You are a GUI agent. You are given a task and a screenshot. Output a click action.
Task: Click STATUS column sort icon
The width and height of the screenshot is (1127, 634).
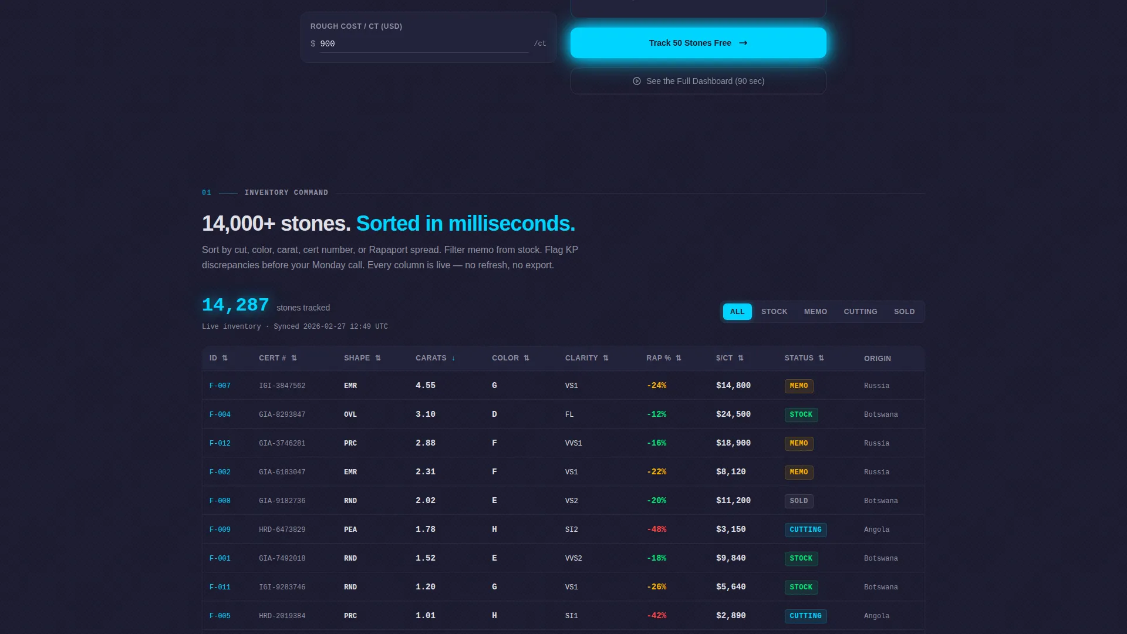point(821,358)
